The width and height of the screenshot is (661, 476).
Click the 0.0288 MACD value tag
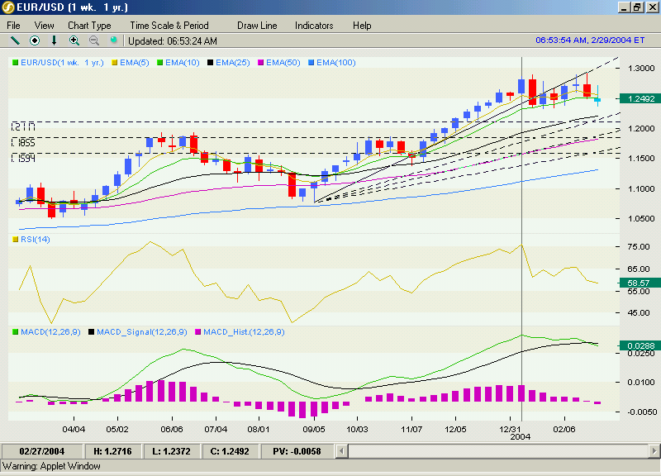pyautogui.click(x=641, y=345)
